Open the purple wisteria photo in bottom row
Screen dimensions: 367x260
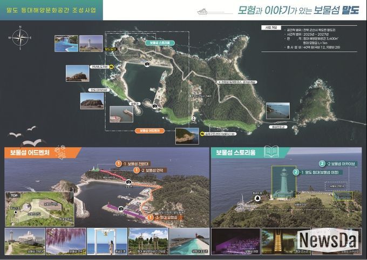66,242
